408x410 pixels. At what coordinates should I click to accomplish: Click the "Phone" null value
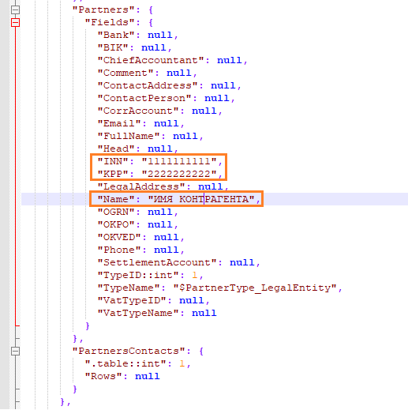pos(167,250)
